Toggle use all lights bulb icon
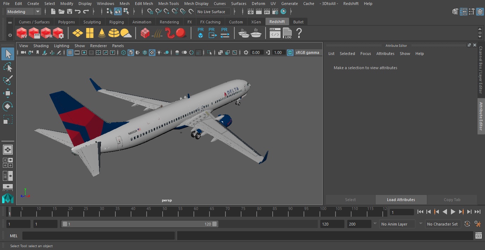The image size is (485, 250). 159,52
